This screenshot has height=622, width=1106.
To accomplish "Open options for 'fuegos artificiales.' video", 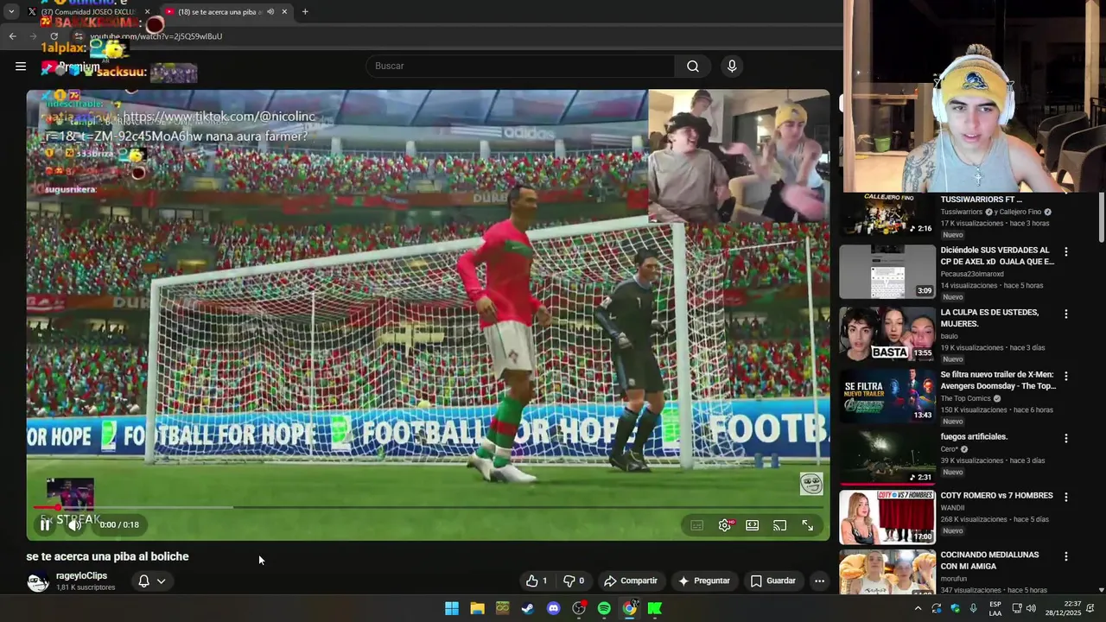I will [x=1066, y=438].
